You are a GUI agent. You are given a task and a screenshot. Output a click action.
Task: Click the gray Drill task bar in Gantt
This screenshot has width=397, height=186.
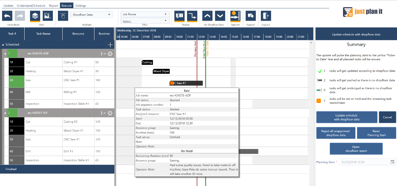249,151
